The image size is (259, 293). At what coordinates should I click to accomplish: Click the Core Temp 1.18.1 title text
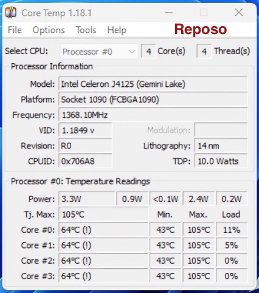click(57, 13)
